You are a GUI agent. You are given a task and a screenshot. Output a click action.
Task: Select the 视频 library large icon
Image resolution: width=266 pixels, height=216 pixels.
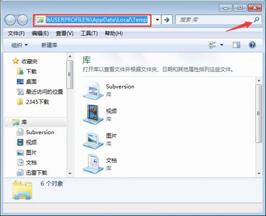(x=93, y=115)
